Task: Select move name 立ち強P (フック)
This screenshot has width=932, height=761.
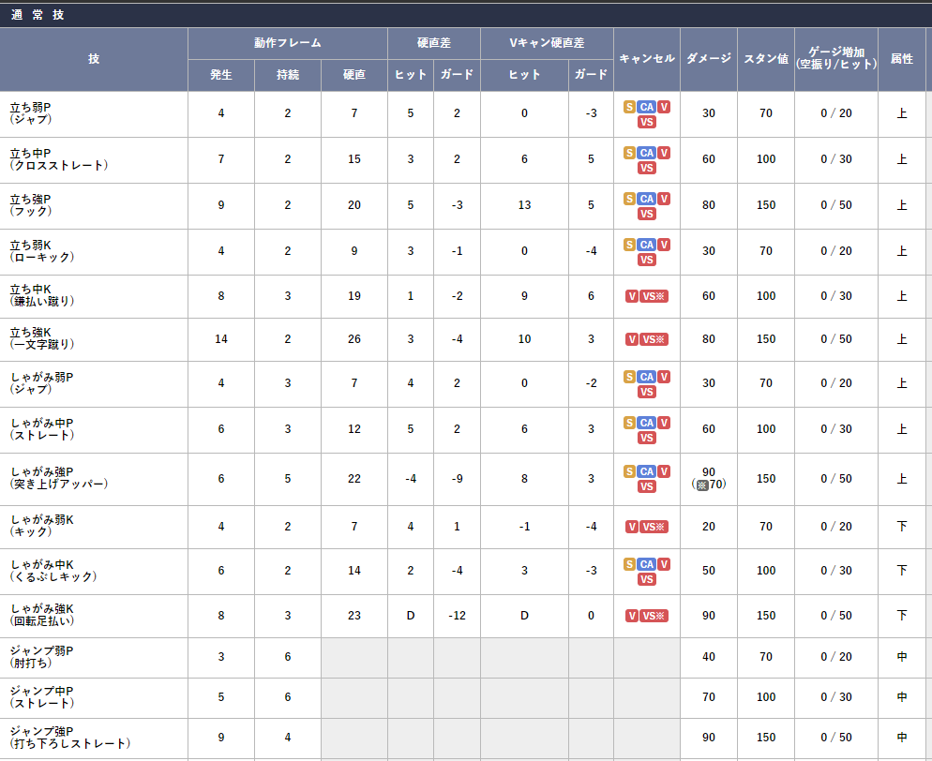Action: click(x=31, y=205)
